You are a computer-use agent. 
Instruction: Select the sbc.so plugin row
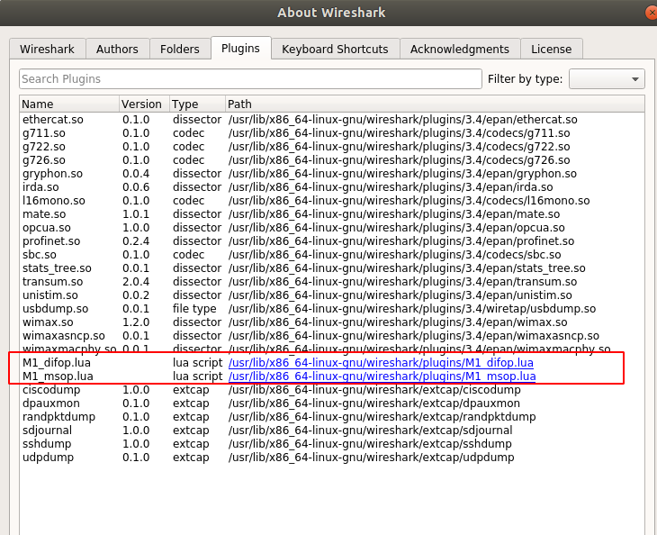(332, 255)
